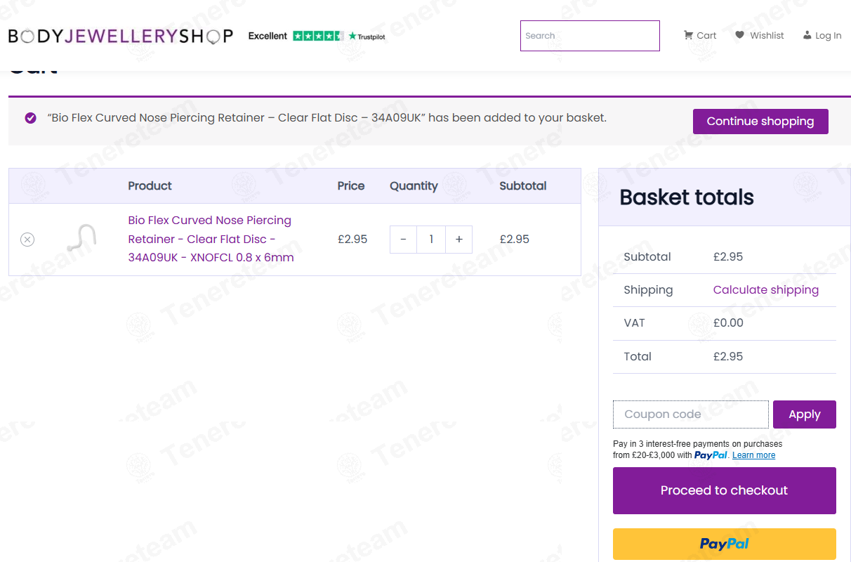This screenshot has width=851, height=562.
Task: Select the Quantity column header
Action: tap(414, 186)
